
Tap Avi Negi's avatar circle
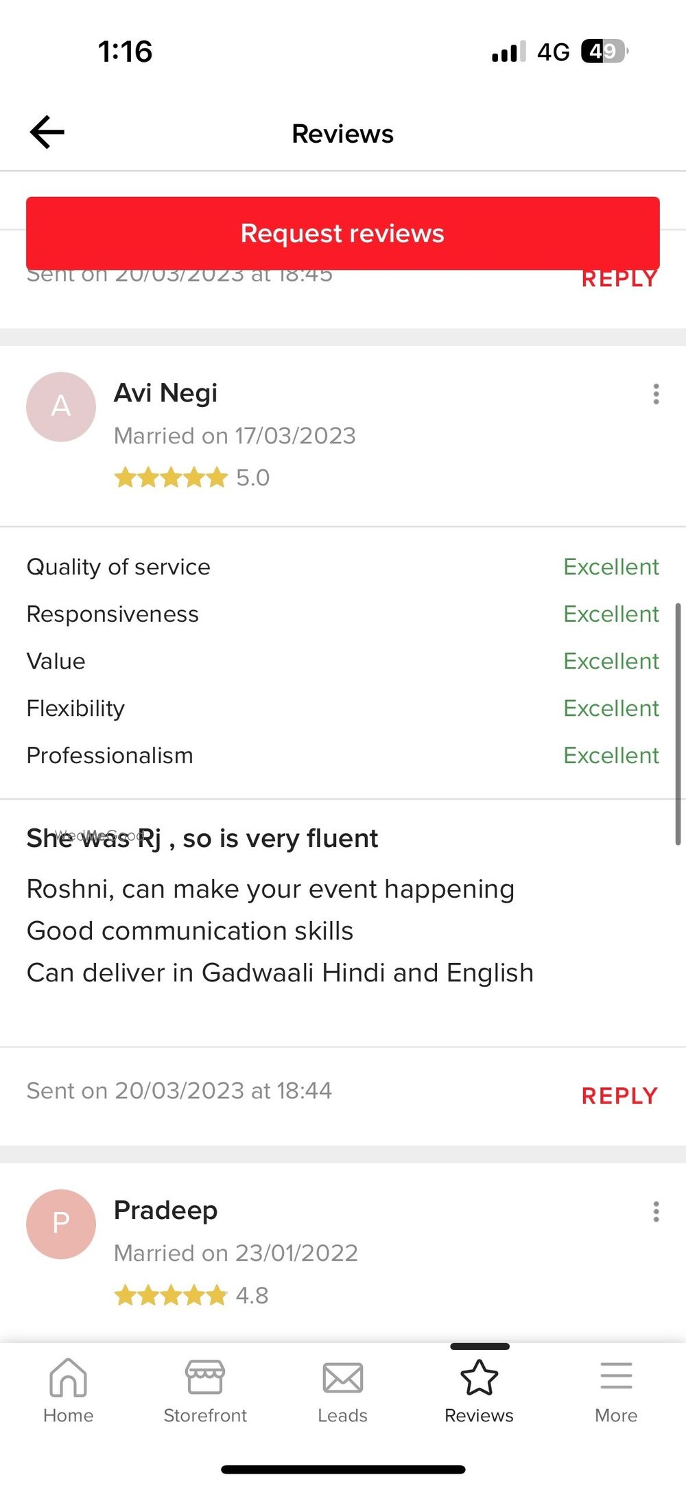pos(61,407)
